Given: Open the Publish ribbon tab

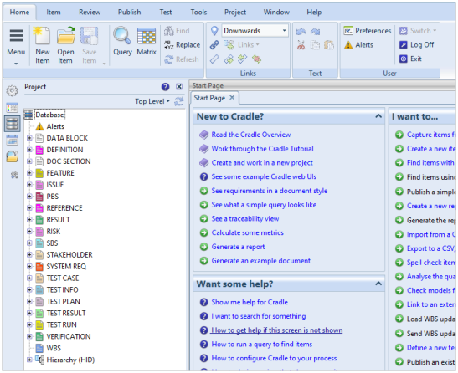Looking at the screenshot, I should click(130, 13).
